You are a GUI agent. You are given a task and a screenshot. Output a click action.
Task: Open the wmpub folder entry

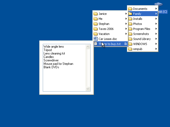click(x=138, y=49)
